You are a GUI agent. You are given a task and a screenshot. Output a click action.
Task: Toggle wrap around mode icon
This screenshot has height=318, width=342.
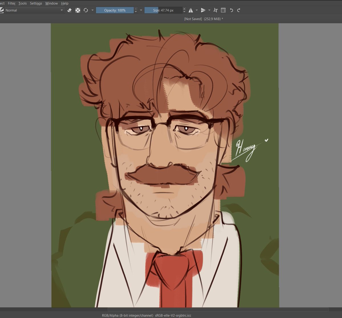point(215,10)
